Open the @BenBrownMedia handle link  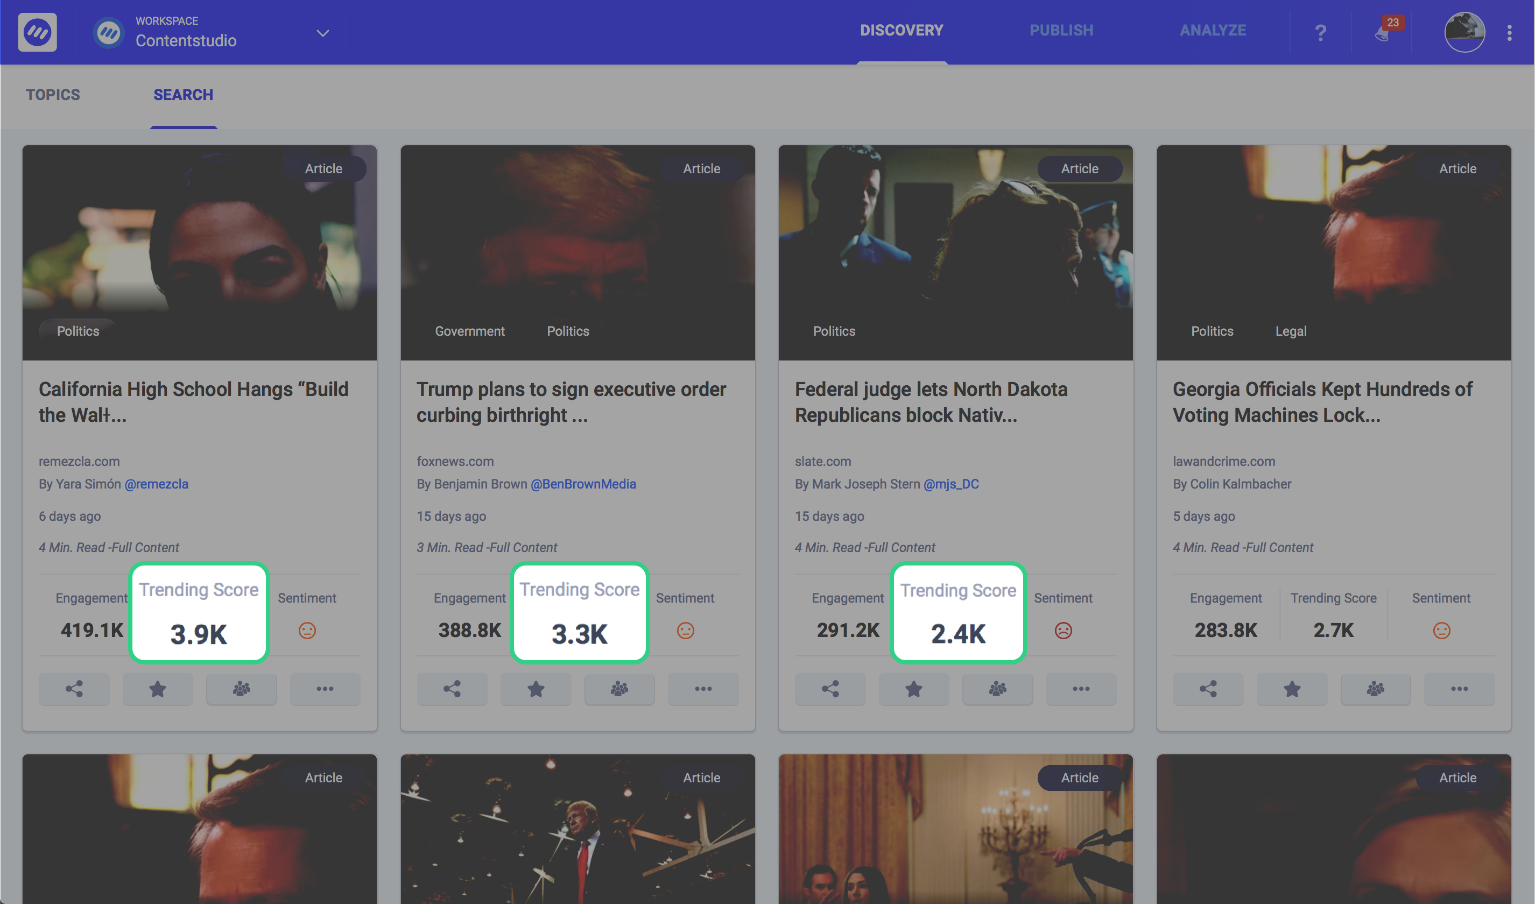click(x=583, y=484)
